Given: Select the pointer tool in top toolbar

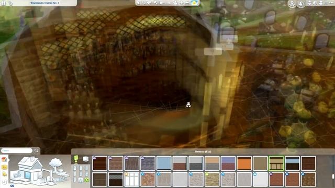Looking at the screenshot, I should tap(138, 3).
